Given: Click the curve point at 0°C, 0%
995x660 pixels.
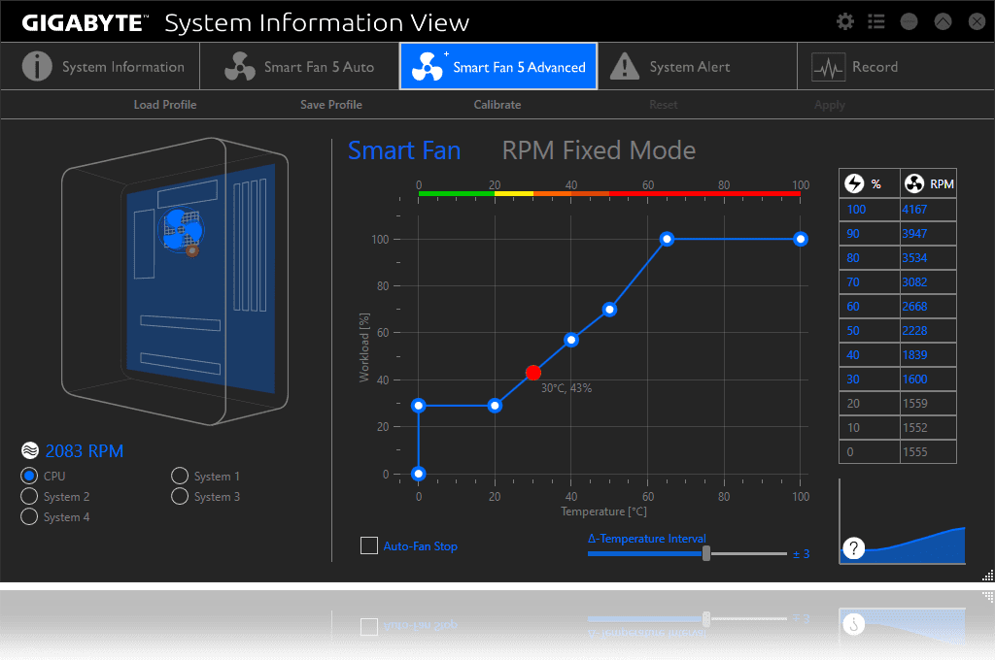Looking at the screenshot, I should click(x=418, y=474).
